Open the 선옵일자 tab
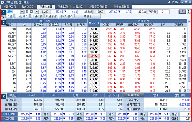The image size is (192, 122). click(63, 7)
